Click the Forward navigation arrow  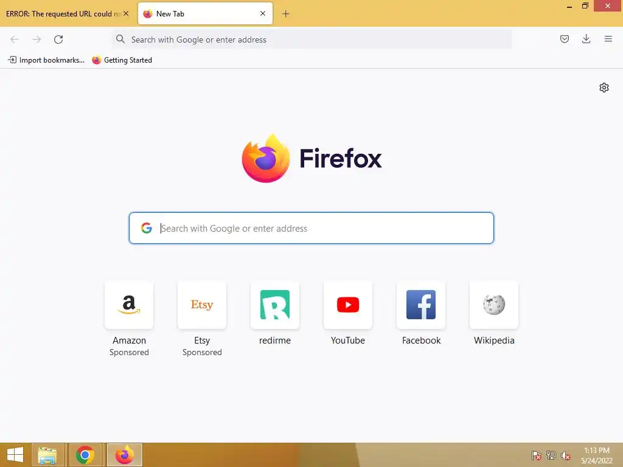(37, 40)
